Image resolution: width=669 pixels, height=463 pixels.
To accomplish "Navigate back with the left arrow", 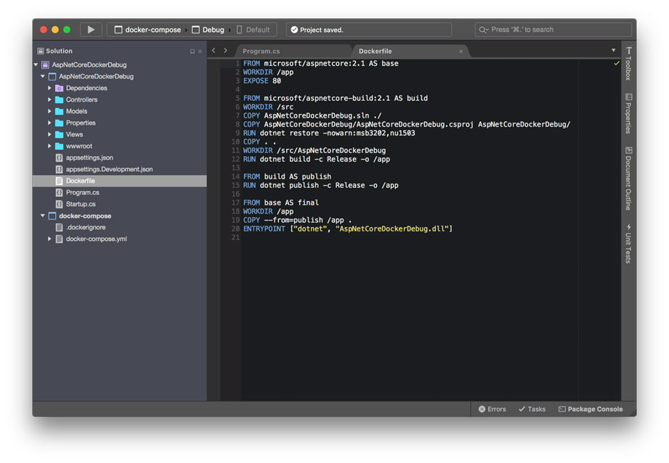I will pyautogui.click(x=214, y=50).
